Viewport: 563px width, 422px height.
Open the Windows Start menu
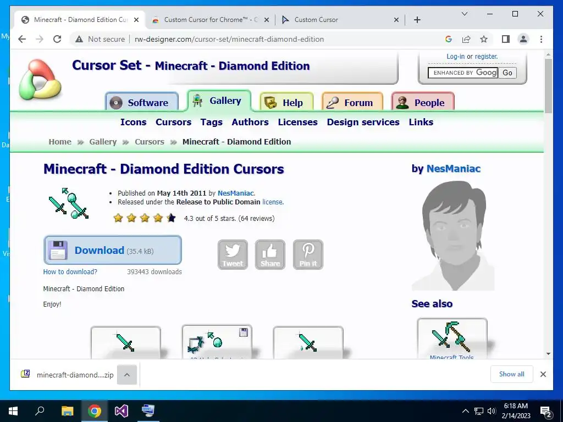pyautogui.click(x=13, y=411)
